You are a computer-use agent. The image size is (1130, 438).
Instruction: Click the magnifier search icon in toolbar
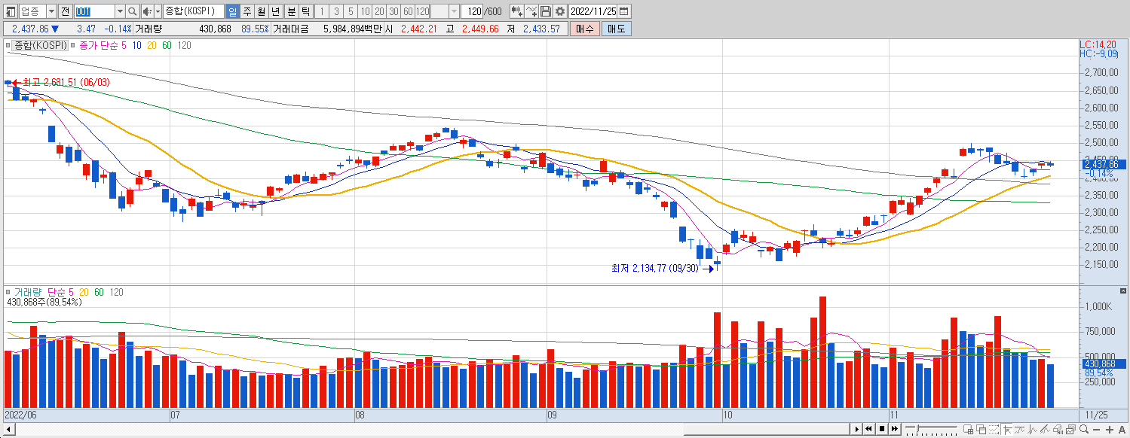(x=132, y=11)
